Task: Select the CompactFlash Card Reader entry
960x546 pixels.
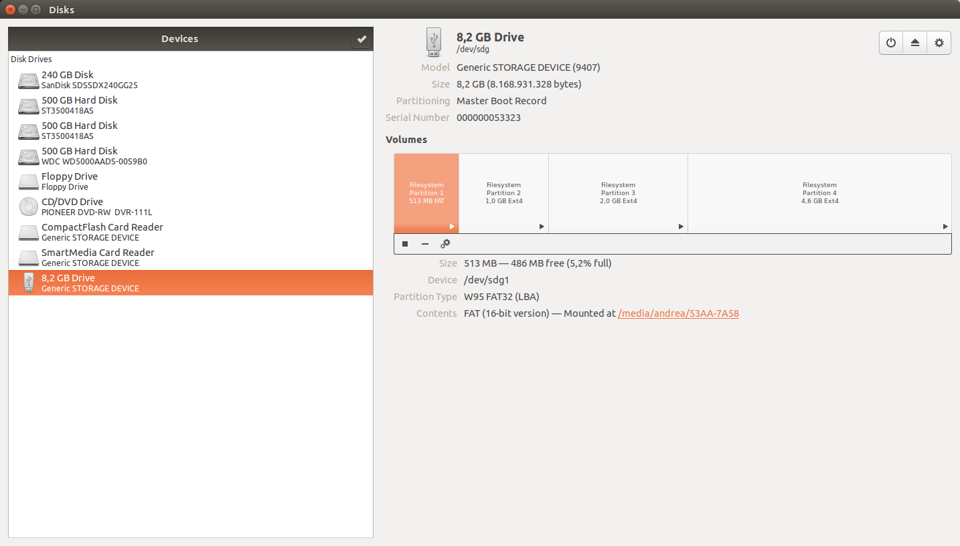Action: point(191,232)
